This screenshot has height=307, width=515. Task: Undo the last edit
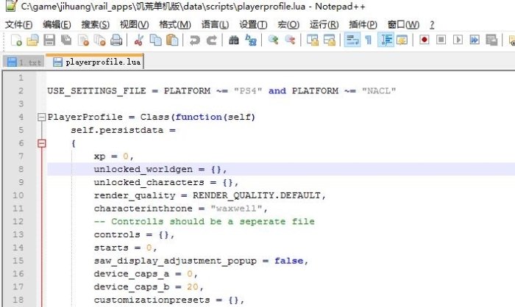(194, 40)
